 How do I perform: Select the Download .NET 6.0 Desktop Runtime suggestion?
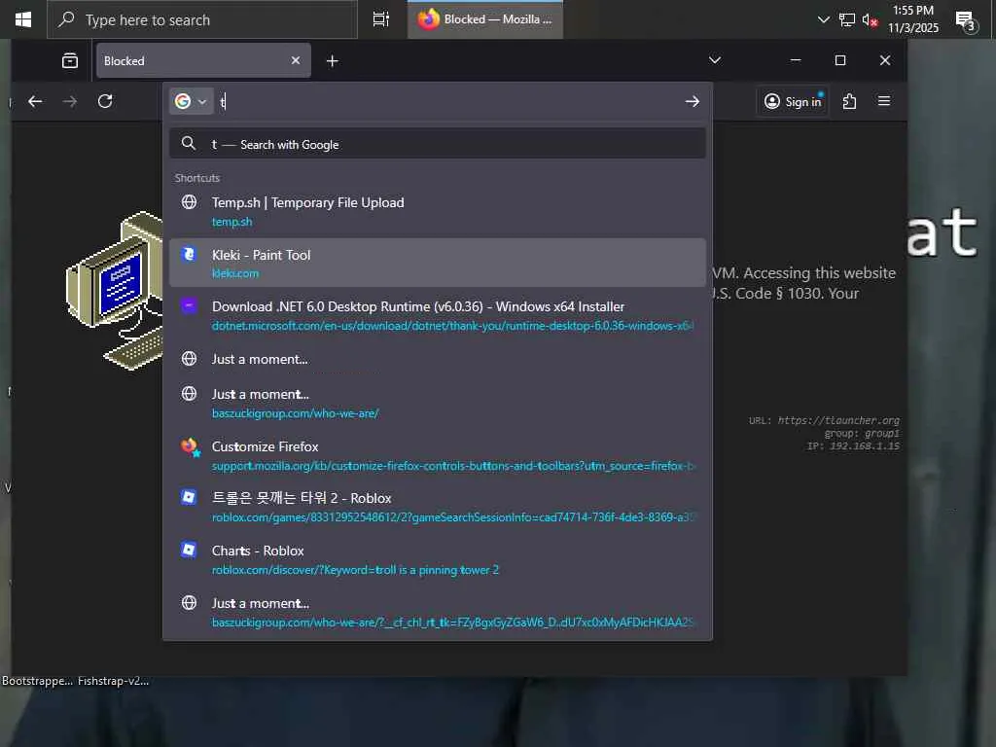438,316
